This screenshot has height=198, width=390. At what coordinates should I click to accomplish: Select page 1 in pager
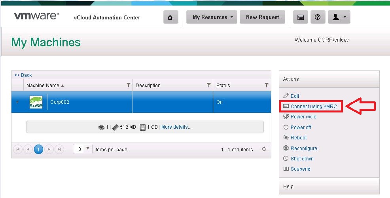[38, 149]
